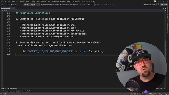Image resolution: width=169 pixels, height=95 pixels.
Task: Click the feedback icon next to PREVIEW
Action: (158, 4)
